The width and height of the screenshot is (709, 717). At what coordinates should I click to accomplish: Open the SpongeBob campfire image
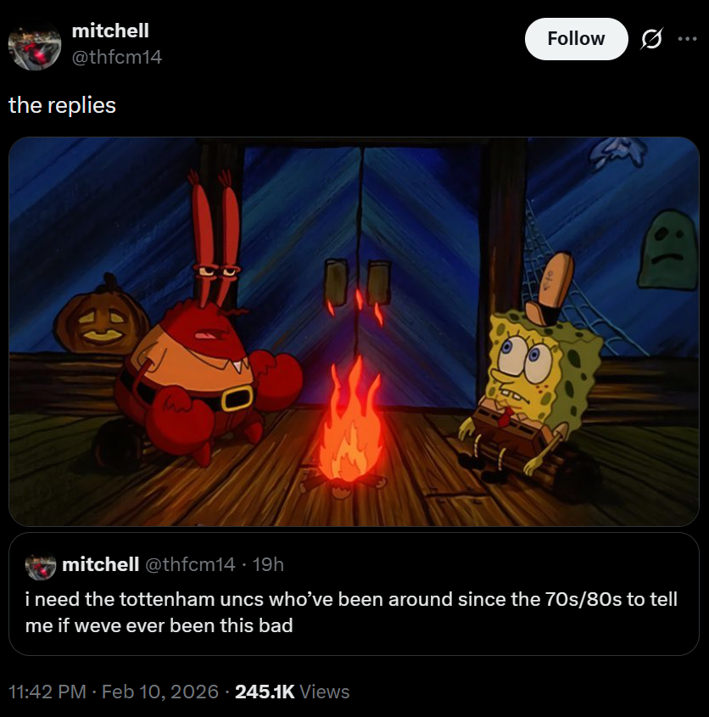tap(354, 332)
